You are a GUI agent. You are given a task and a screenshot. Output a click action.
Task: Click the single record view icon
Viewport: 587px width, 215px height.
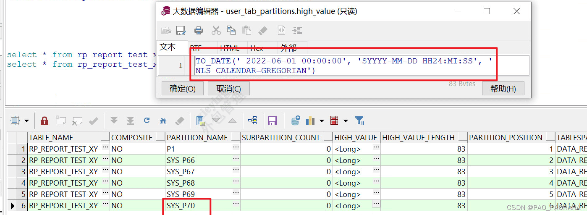[x=201, y=121]
